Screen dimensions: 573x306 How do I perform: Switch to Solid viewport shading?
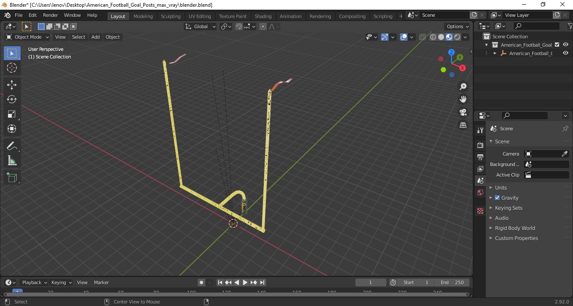(x=441, y=37)
